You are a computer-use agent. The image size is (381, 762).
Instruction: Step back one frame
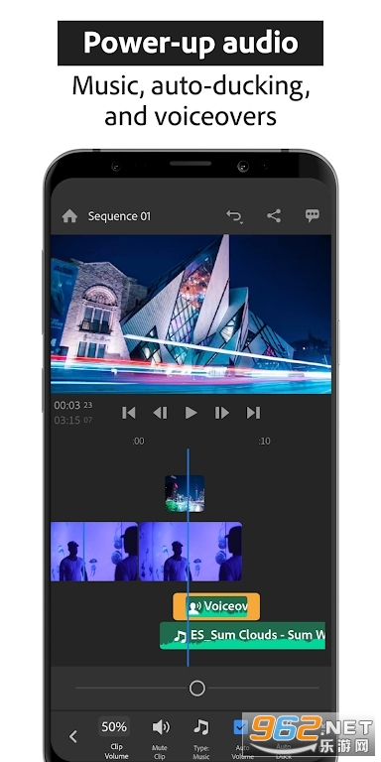[160, 413]
